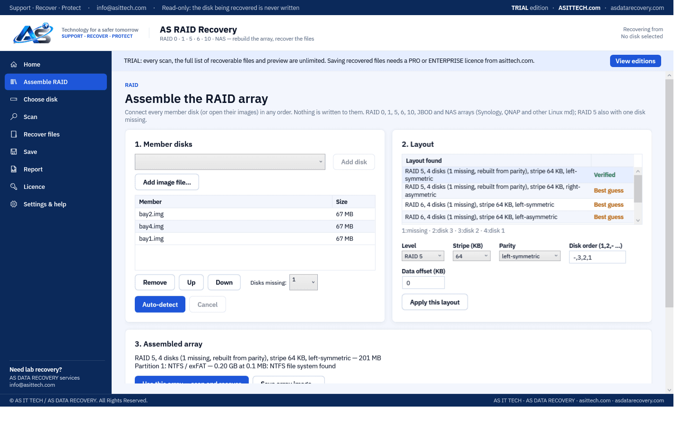
Task: Click the View editions button
Action: point(635,61)
